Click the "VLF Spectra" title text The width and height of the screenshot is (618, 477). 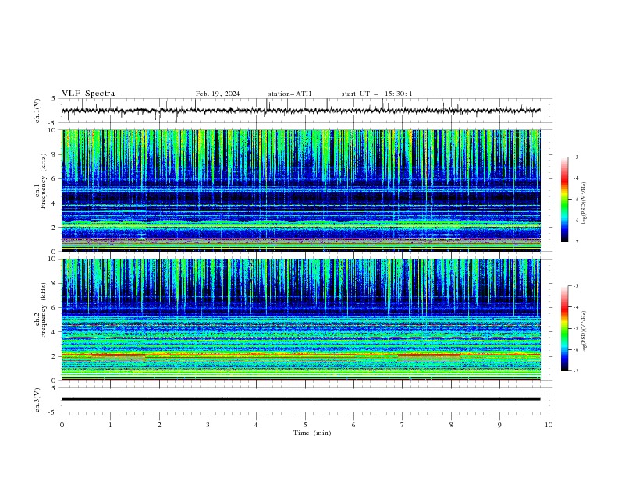tap(88, 94)
